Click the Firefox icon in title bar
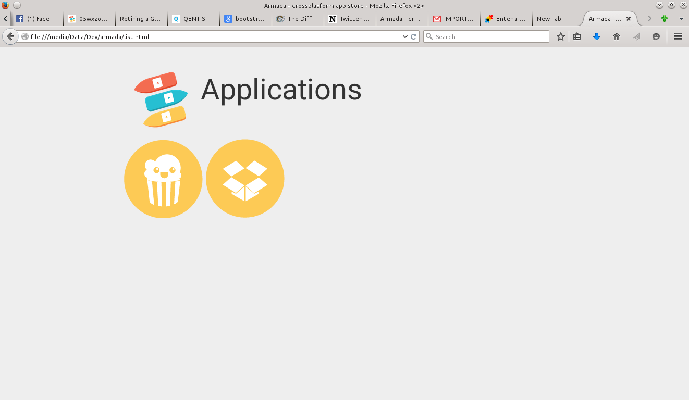689x400 pixels. [5, 5]
